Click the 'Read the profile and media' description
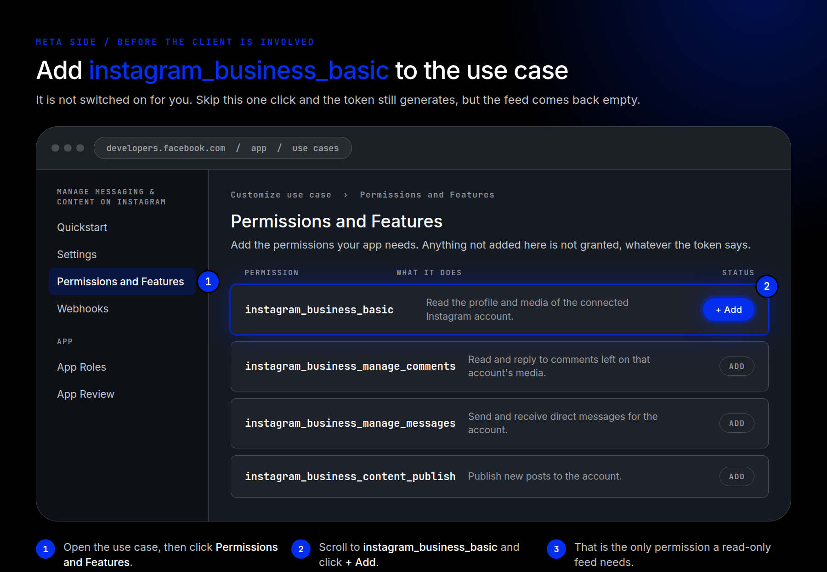The height and width of the screenshot is (572, 827). point(527,310)
